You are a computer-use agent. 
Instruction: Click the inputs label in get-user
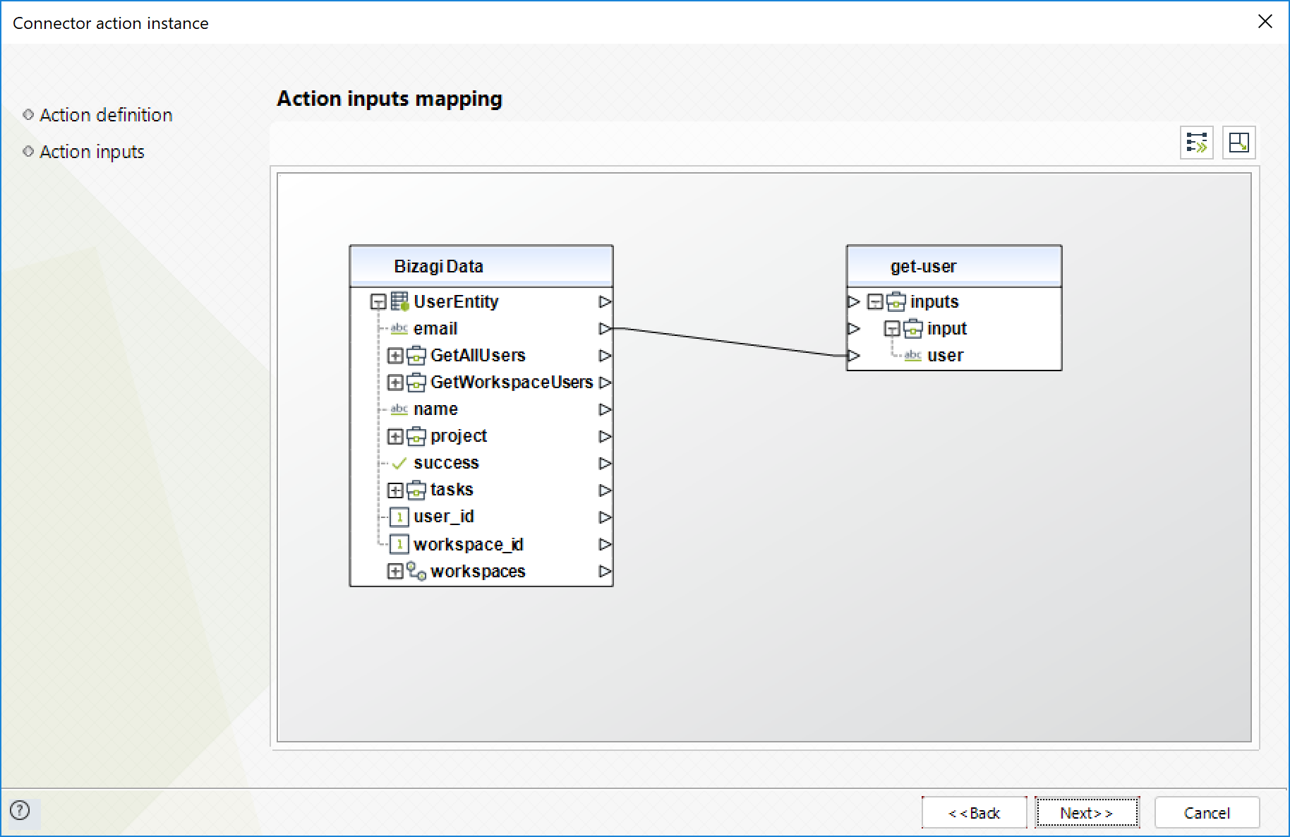coord(934,301)
